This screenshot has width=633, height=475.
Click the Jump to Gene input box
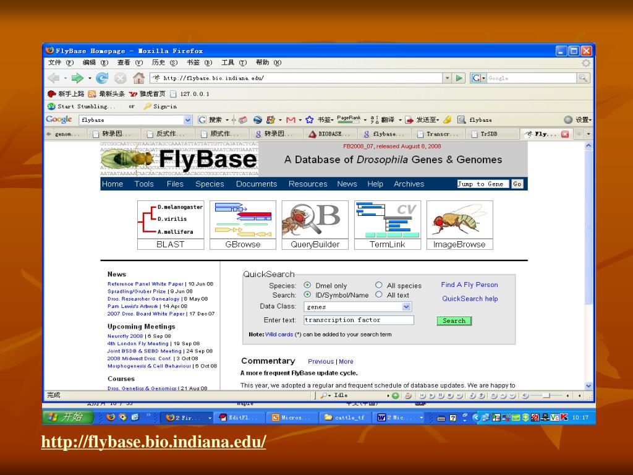click(x=482, y=184)
